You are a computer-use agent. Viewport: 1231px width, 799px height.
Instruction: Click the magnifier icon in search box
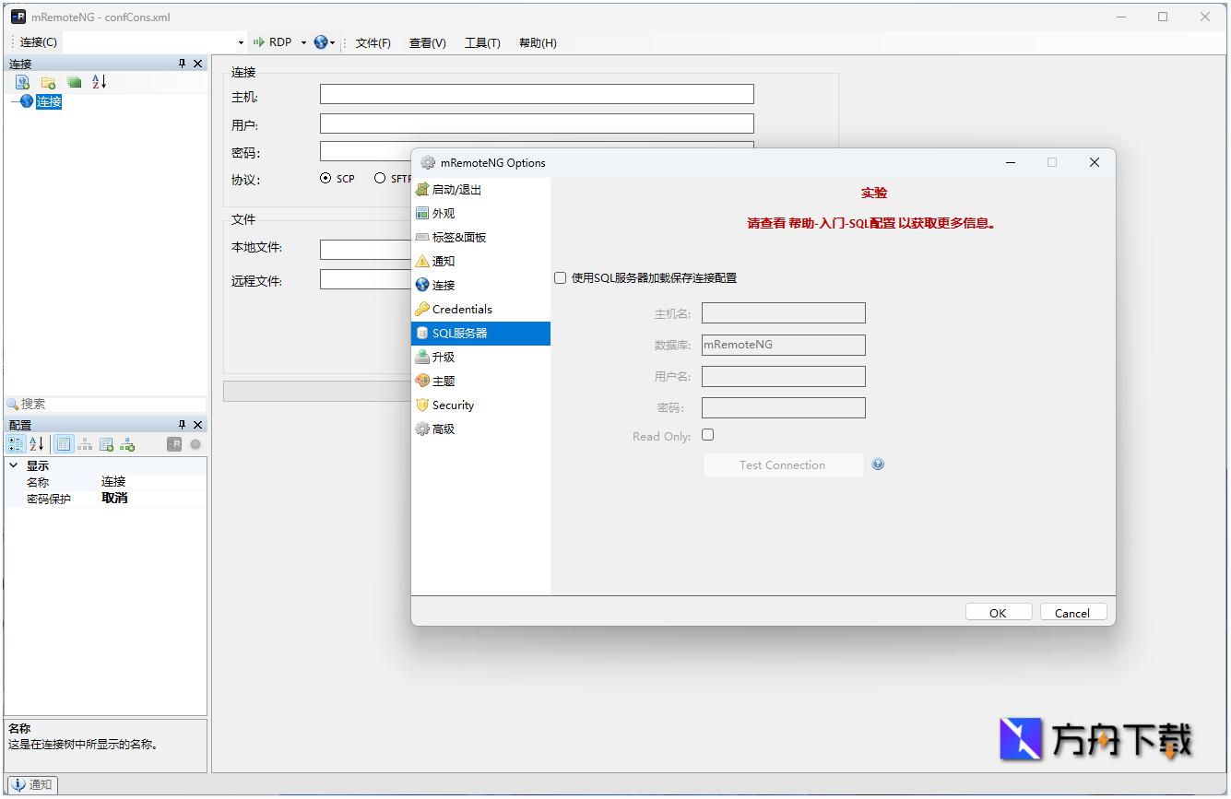click(13, 405)
